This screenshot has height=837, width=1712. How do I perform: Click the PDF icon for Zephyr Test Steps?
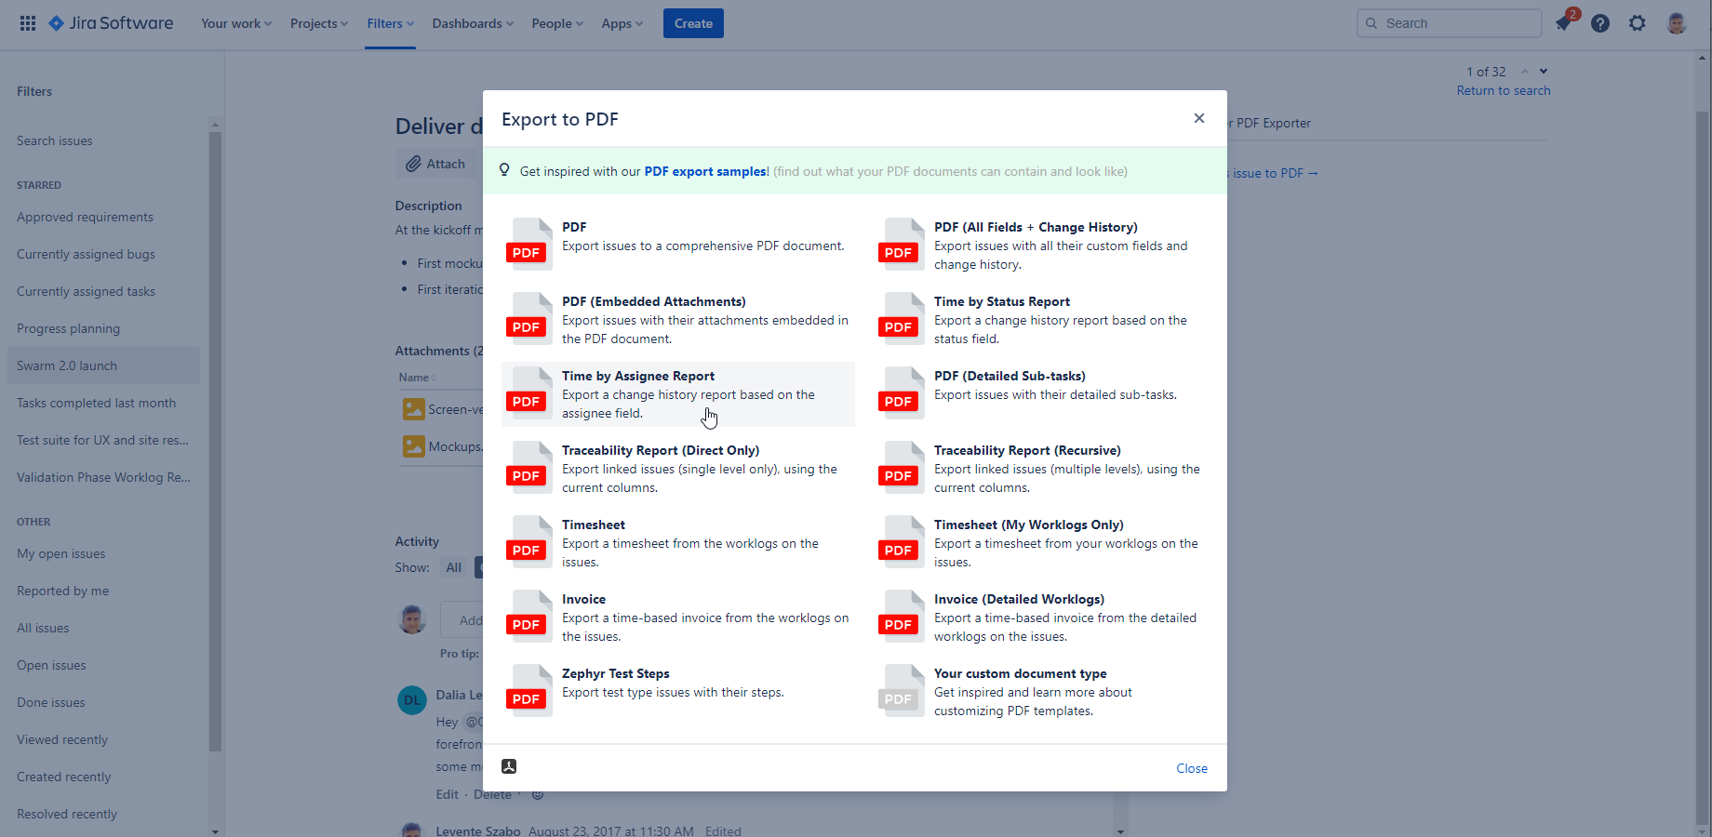tap(529, 690)
